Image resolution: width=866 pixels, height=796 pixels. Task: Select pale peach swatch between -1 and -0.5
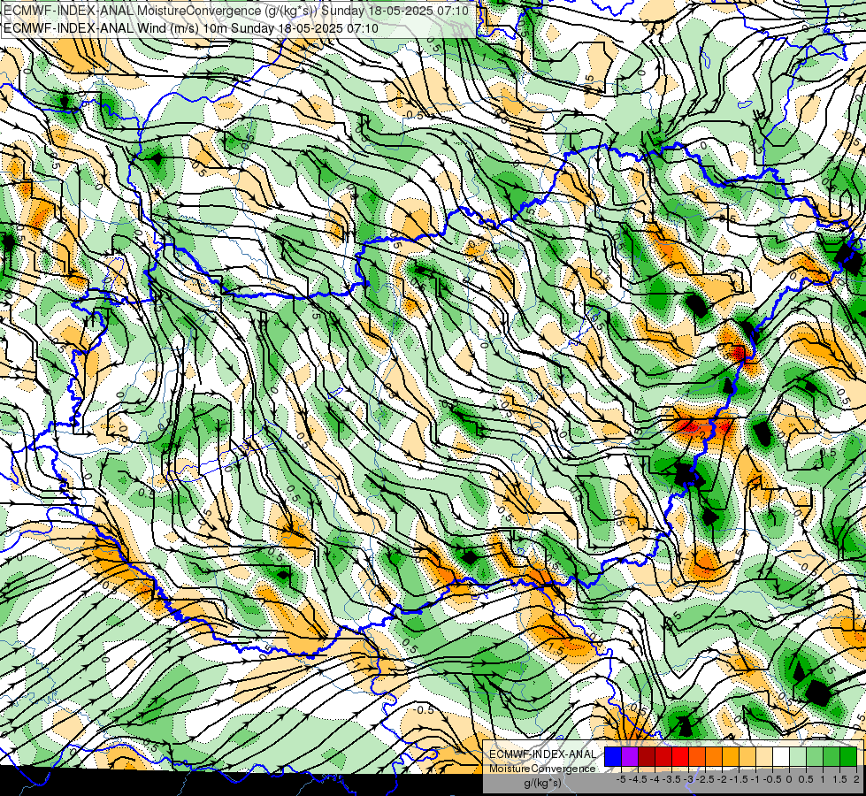point(764,757)
